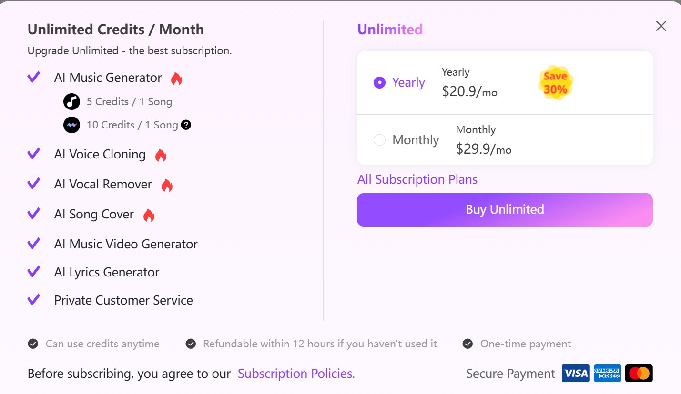The image size is (681, 394).
Task: Click the American Express logo
Action: (608, 374)
